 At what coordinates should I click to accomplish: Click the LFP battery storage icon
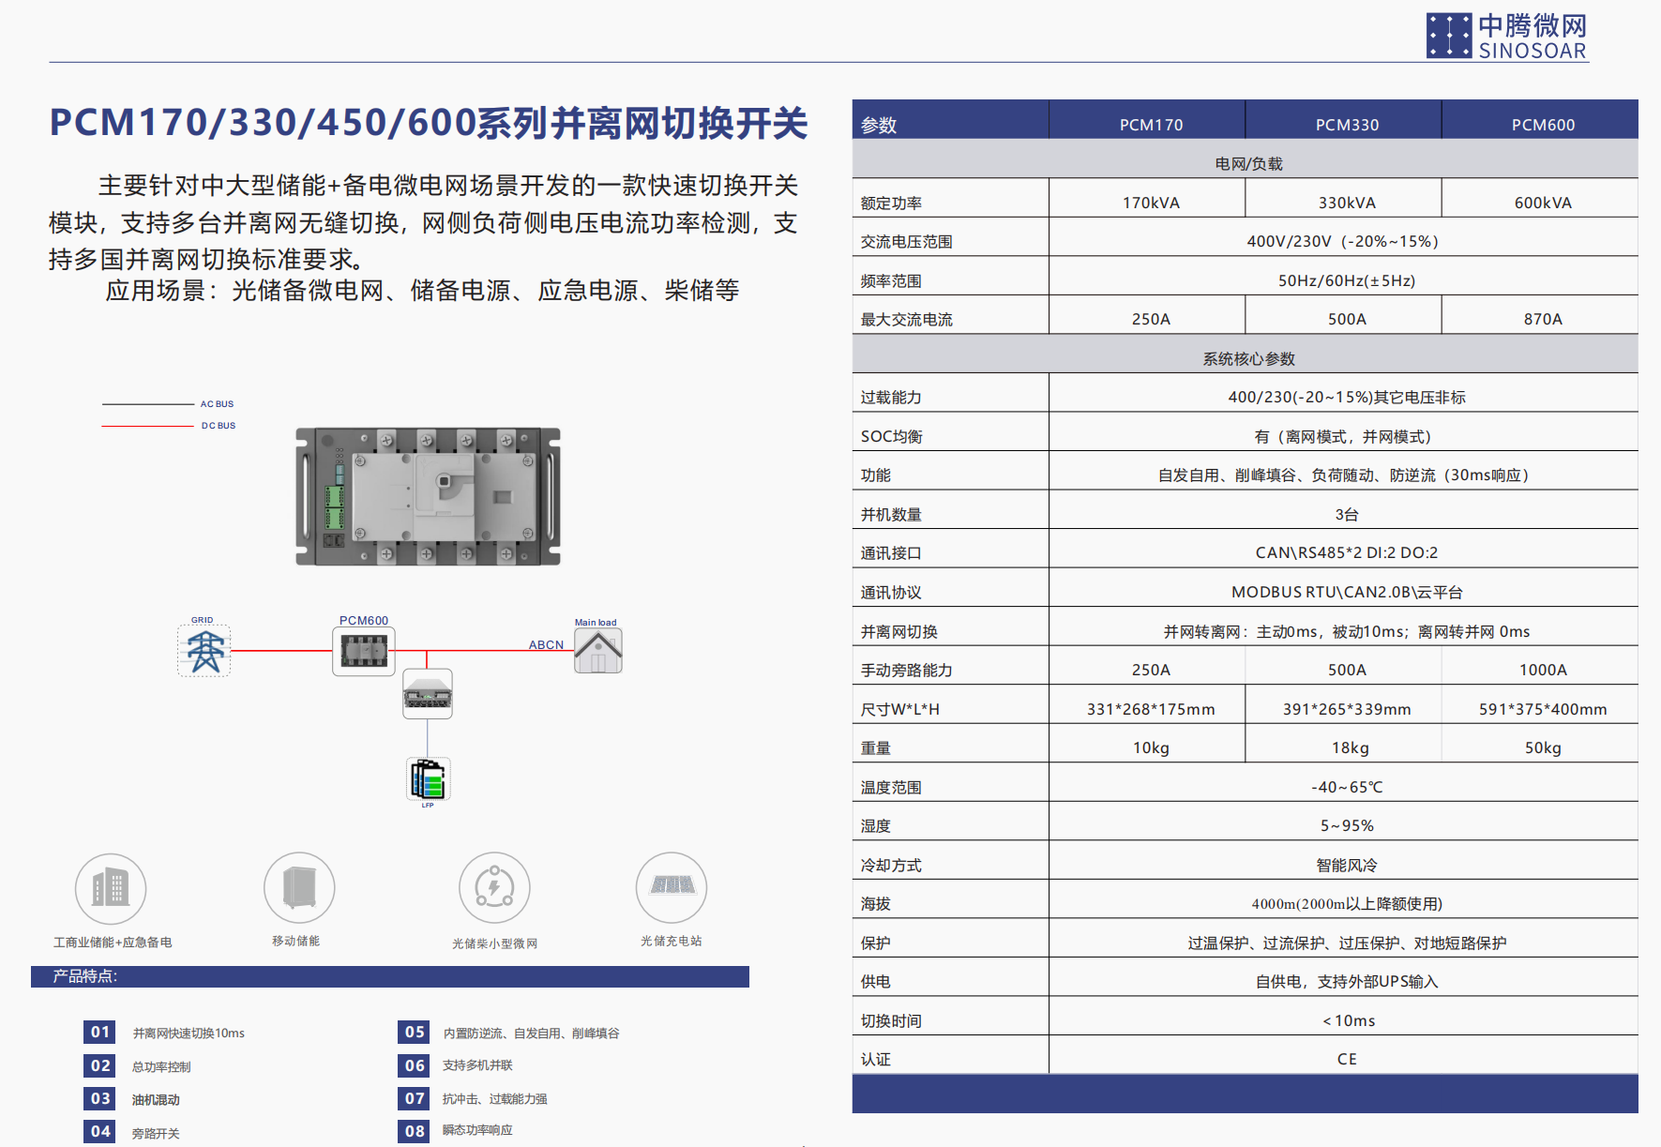coord(428,778)
